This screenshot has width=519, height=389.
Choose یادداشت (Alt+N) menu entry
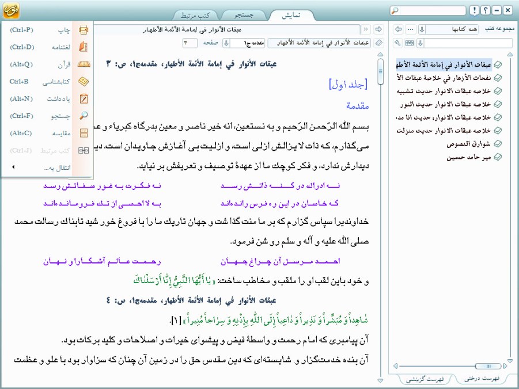click(x=48, y=98)
